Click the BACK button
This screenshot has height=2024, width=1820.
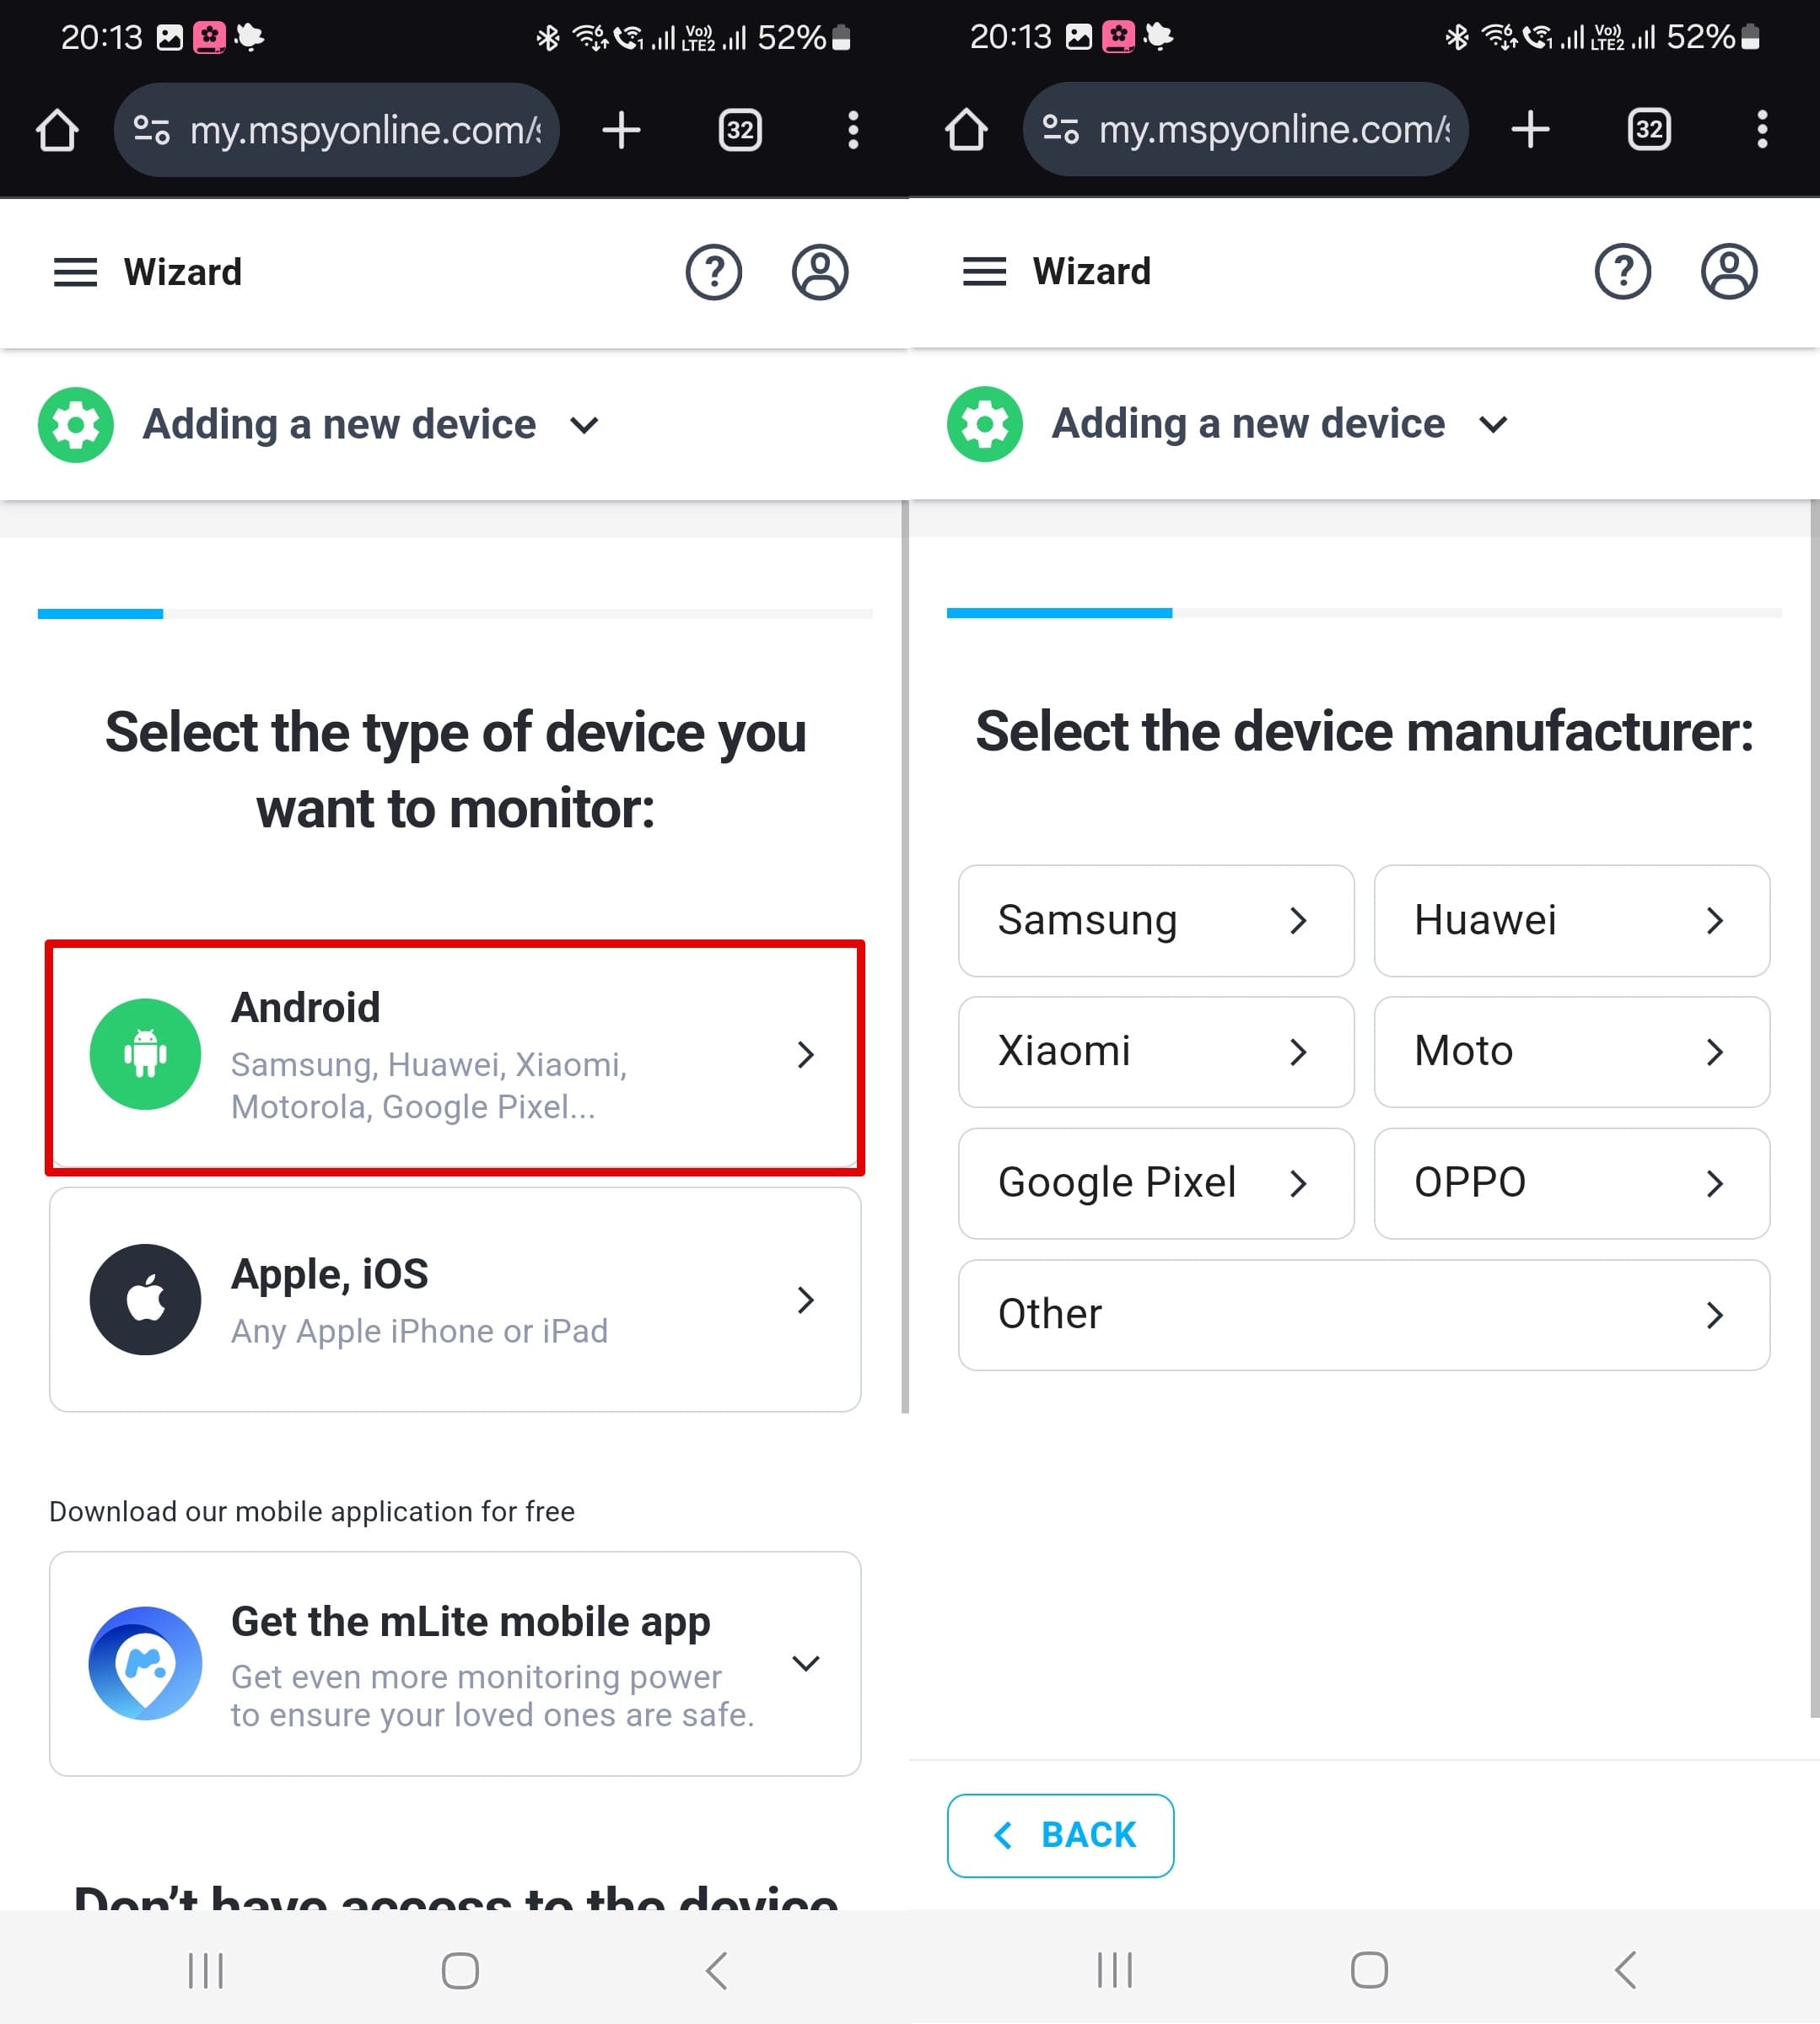tap(1060, 1835)
